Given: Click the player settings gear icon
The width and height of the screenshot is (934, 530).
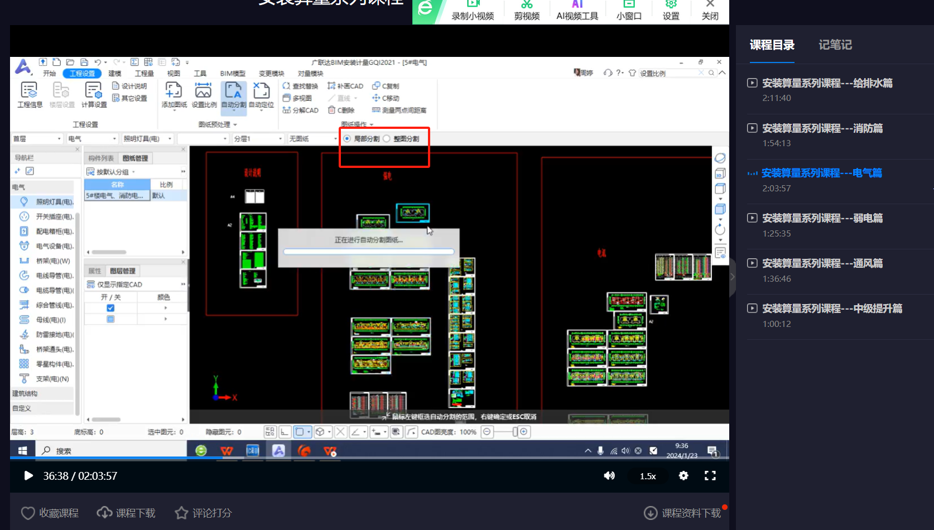Looking at the screenshot, I should [x=683, y=476].
